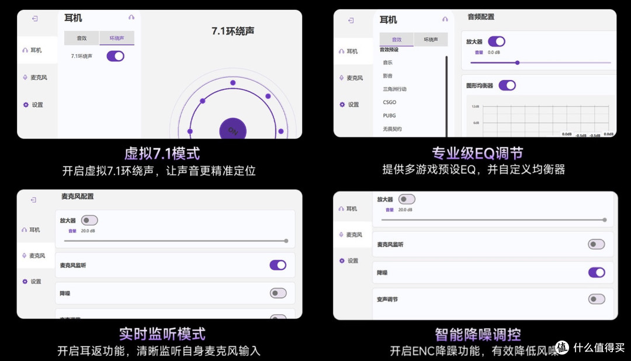Select the upper-right speaker dot on surround dial
Image resolution: width=631 pixels, height=361 pixels.
[268, 96]
